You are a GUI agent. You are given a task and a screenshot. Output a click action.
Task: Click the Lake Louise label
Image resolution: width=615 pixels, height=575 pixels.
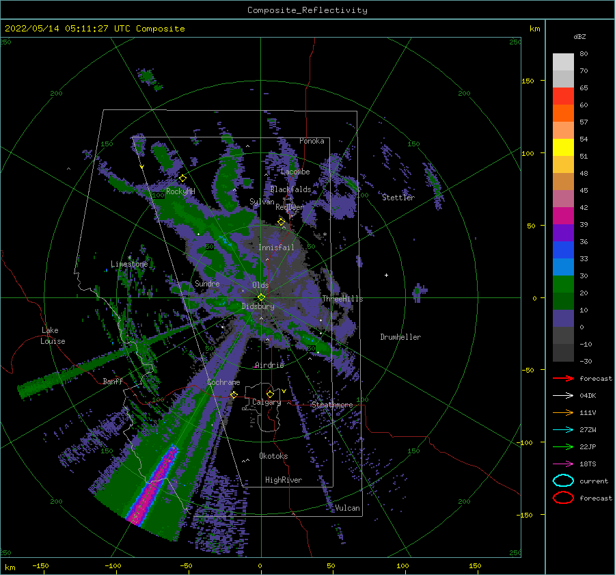coord(53,336)
